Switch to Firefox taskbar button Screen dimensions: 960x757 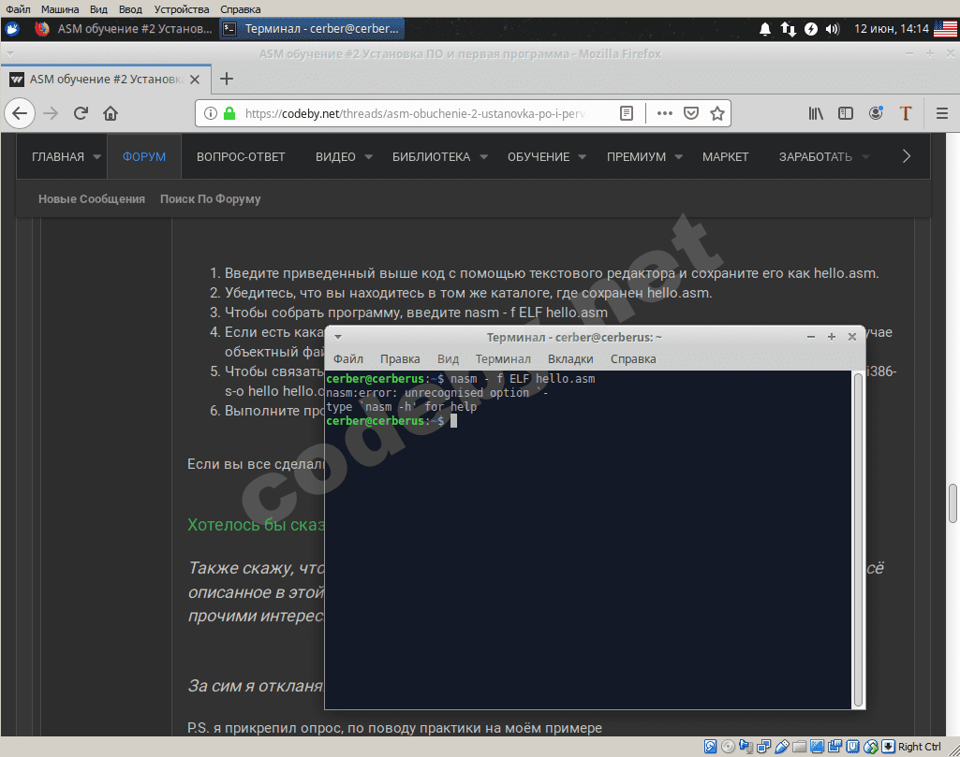pos(123,29)
